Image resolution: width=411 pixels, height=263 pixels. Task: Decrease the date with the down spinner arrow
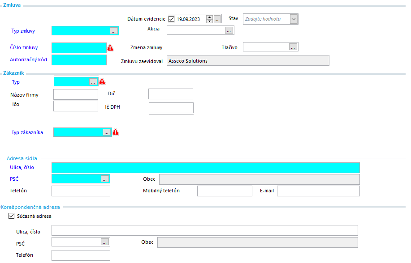pos(209,21)
